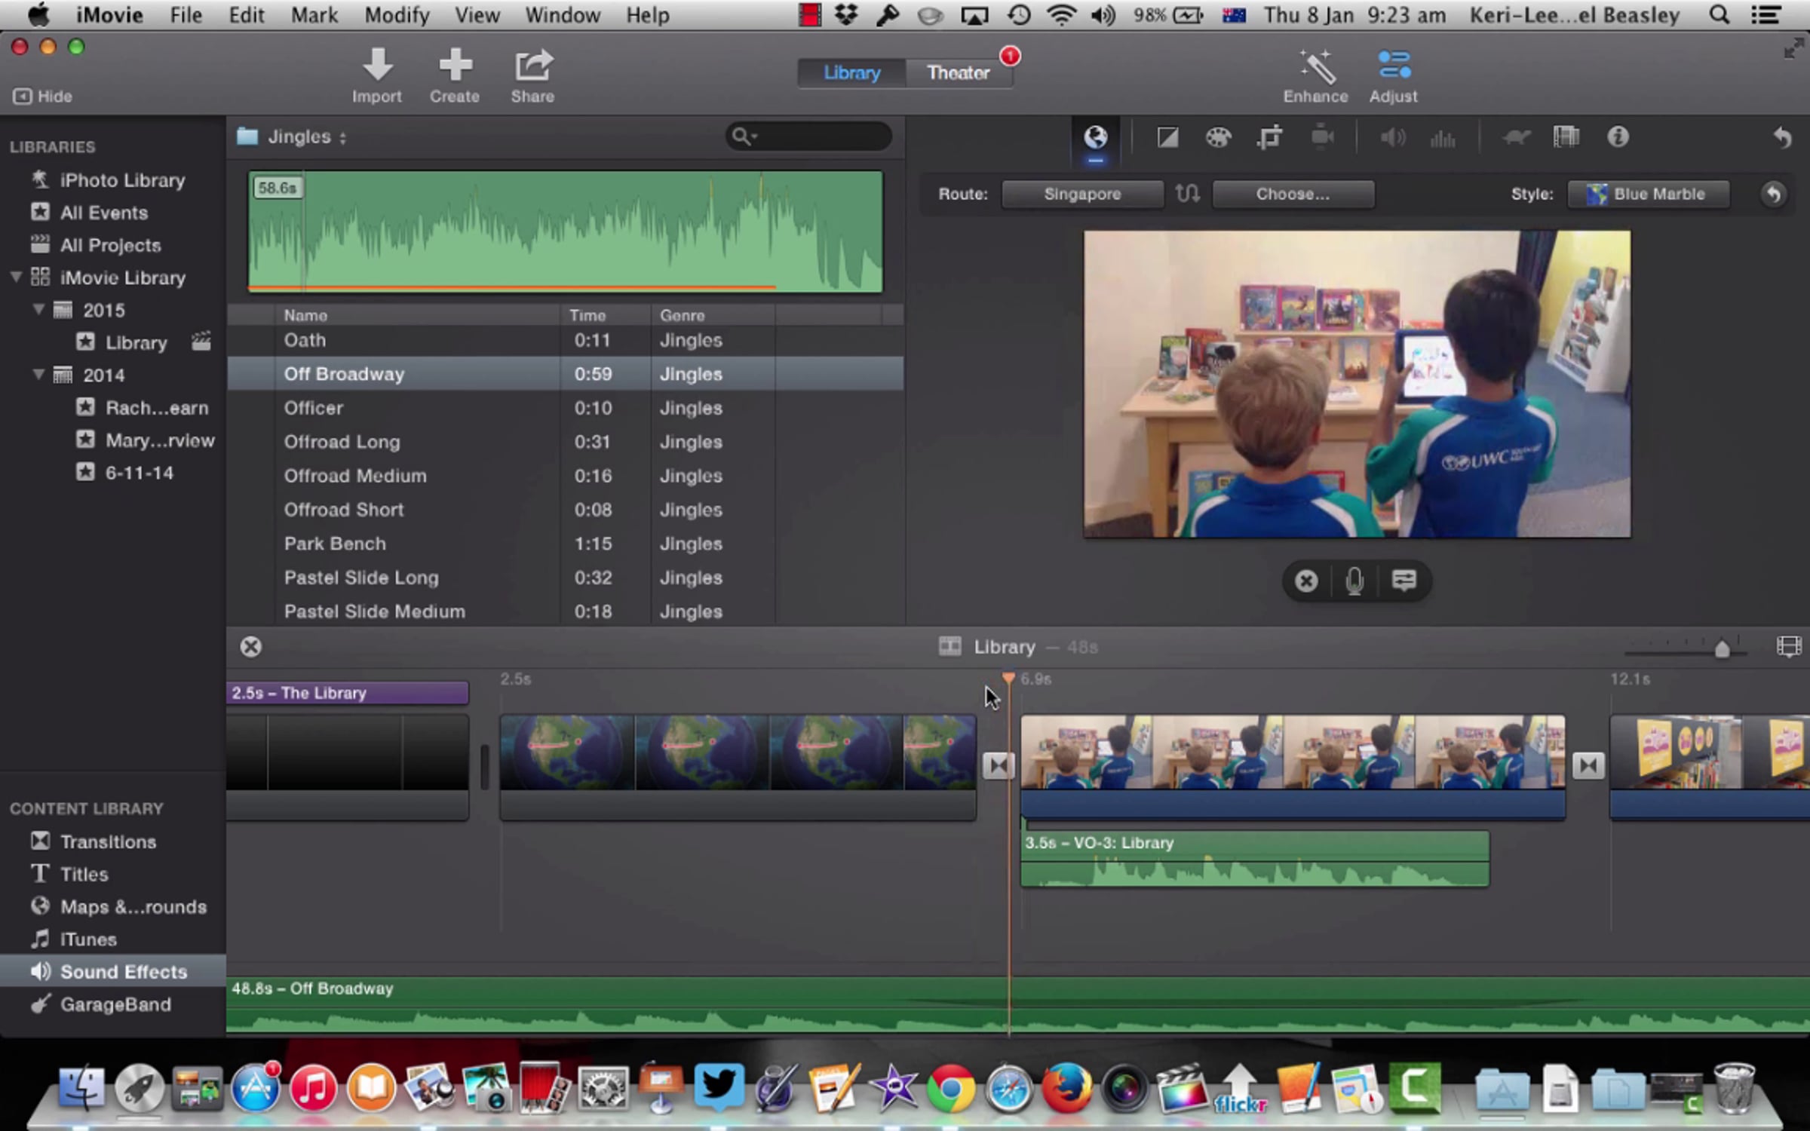Click the transition icon after globe clip
Screen dimensions: 1810x1131
(x=998, y=766)
